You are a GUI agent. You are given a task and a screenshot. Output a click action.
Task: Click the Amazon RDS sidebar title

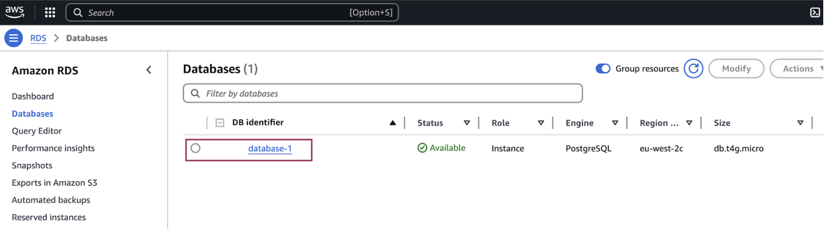click(45, 70)
